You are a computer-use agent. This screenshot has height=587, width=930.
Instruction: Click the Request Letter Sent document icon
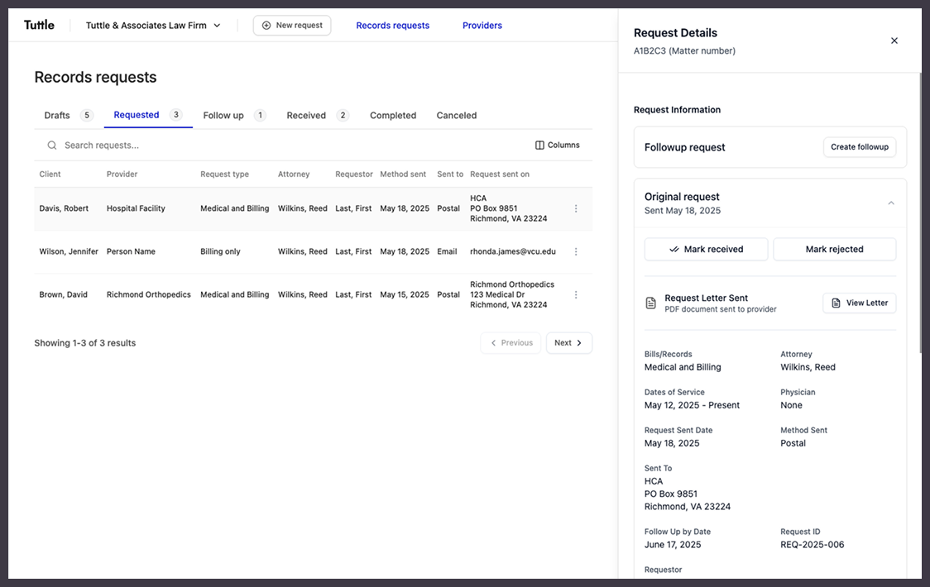pyautogui.click(x=651, y=303)
